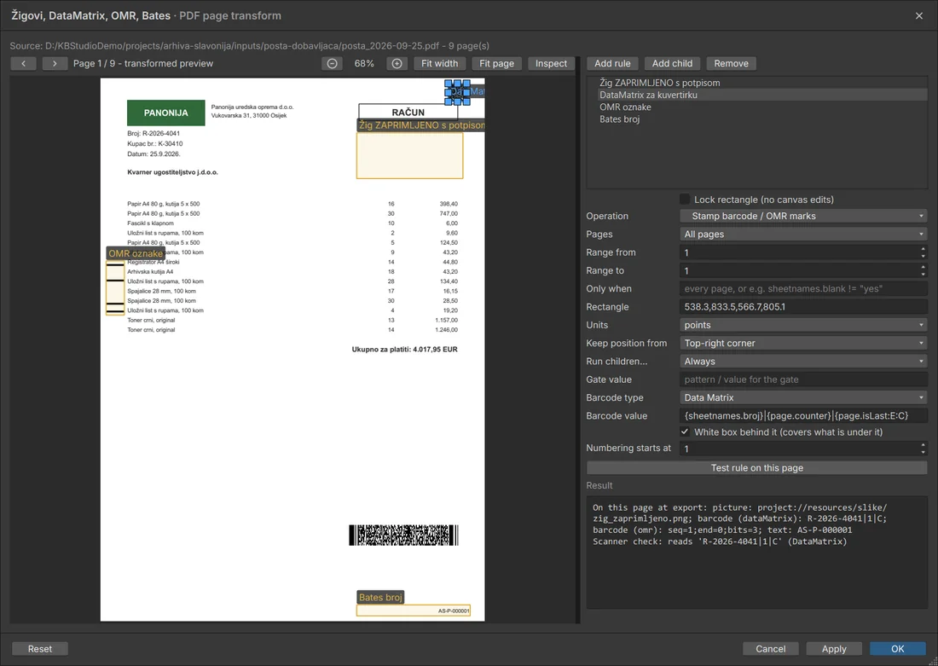This screenshot has width=938, height=666.
Task: Click the Barcode value field
Action: pos(803,415)
